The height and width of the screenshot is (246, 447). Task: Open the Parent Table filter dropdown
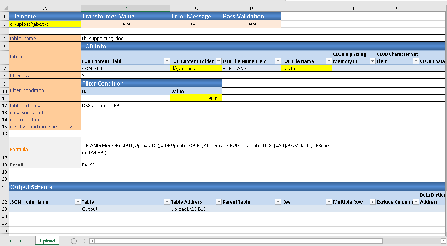coord(278,202)
